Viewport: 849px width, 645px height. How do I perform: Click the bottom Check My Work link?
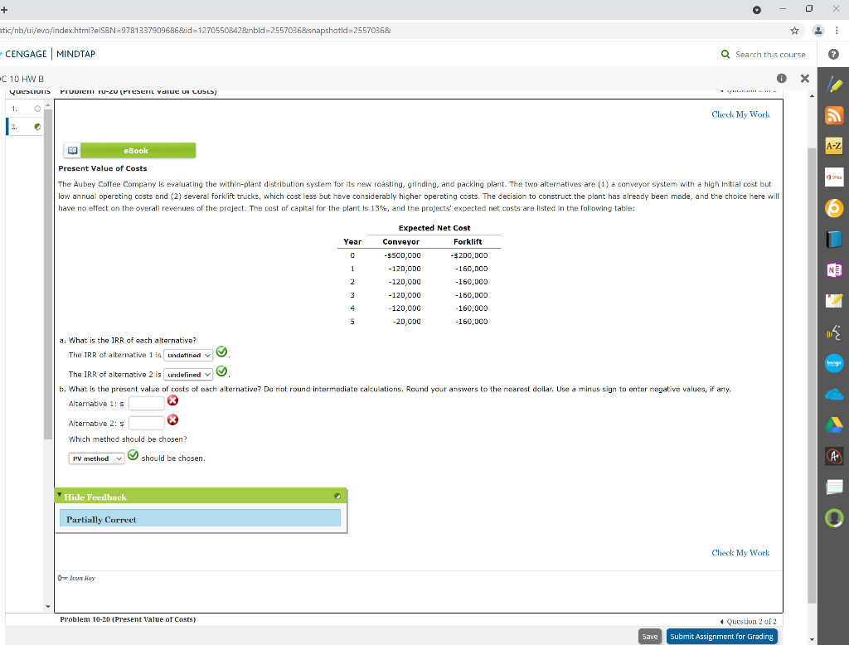click(x=740, y=553)
